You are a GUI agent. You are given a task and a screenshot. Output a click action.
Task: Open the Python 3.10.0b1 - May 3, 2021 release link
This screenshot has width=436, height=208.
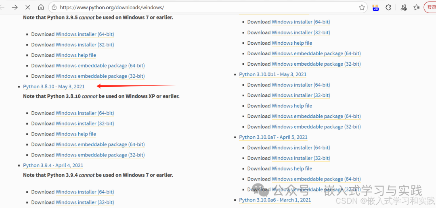click(x=273, y=75)
